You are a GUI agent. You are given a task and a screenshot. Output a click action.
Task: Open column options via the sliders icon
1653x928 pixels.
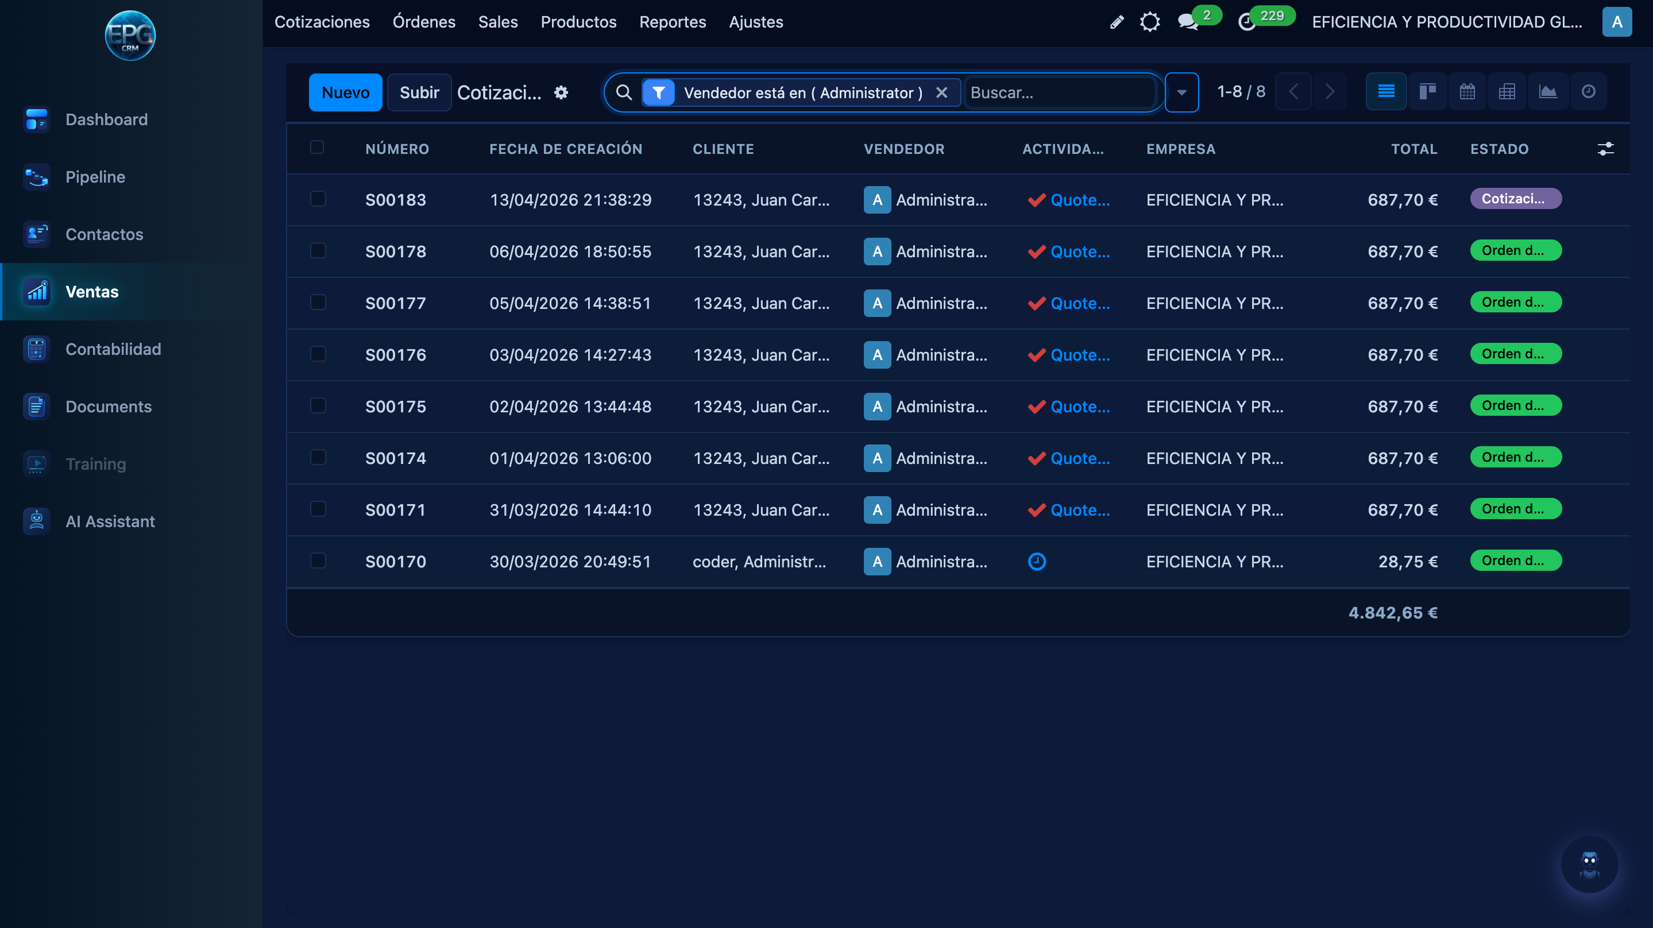(x=1606, y=149)
